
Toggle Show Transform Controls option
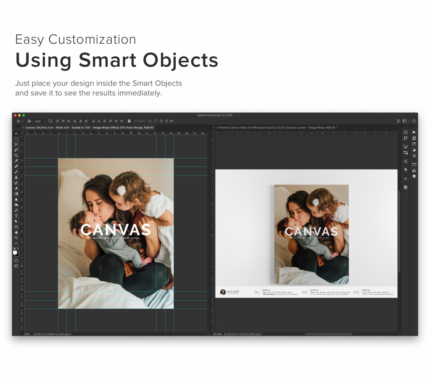[50, 121]
